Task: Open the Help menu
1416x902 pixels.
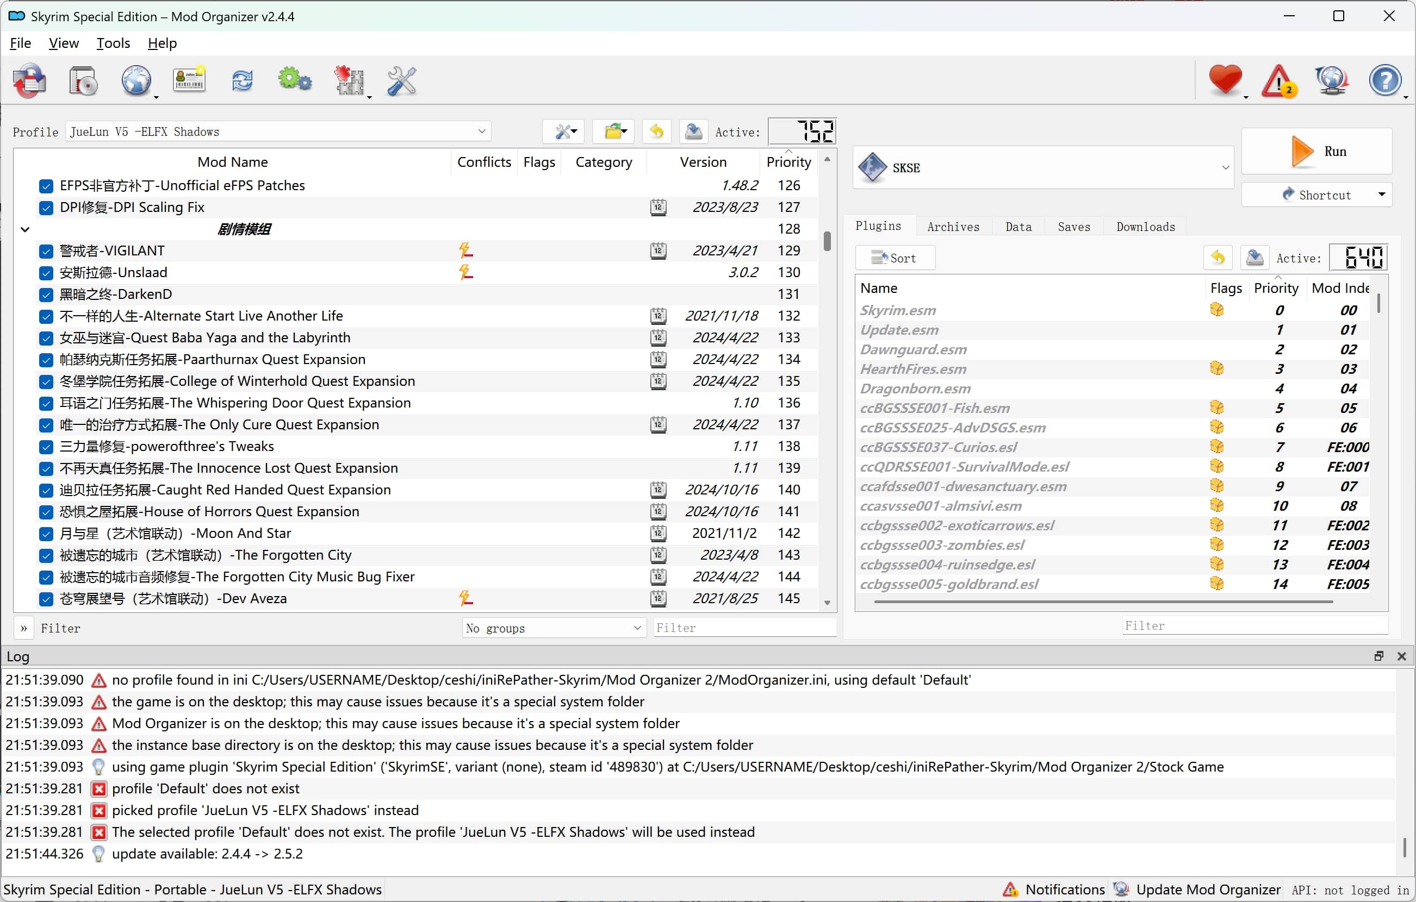Action: 162,43
